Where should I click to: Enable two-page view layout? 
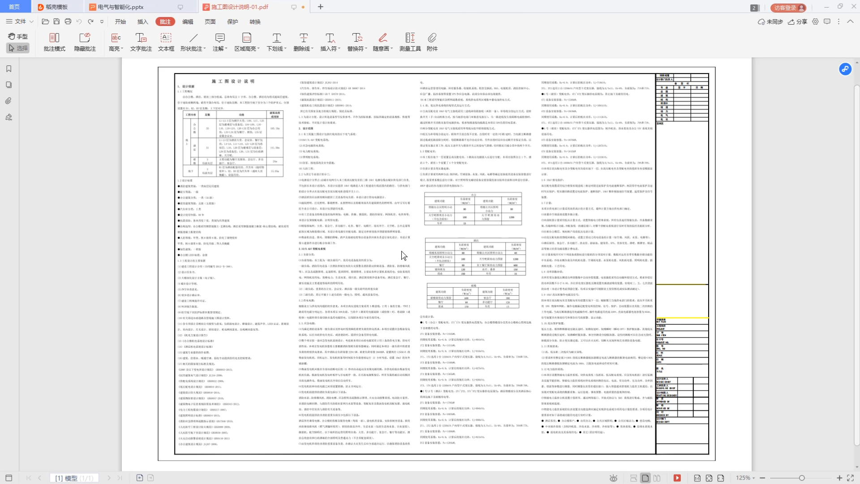click(657, 478)
